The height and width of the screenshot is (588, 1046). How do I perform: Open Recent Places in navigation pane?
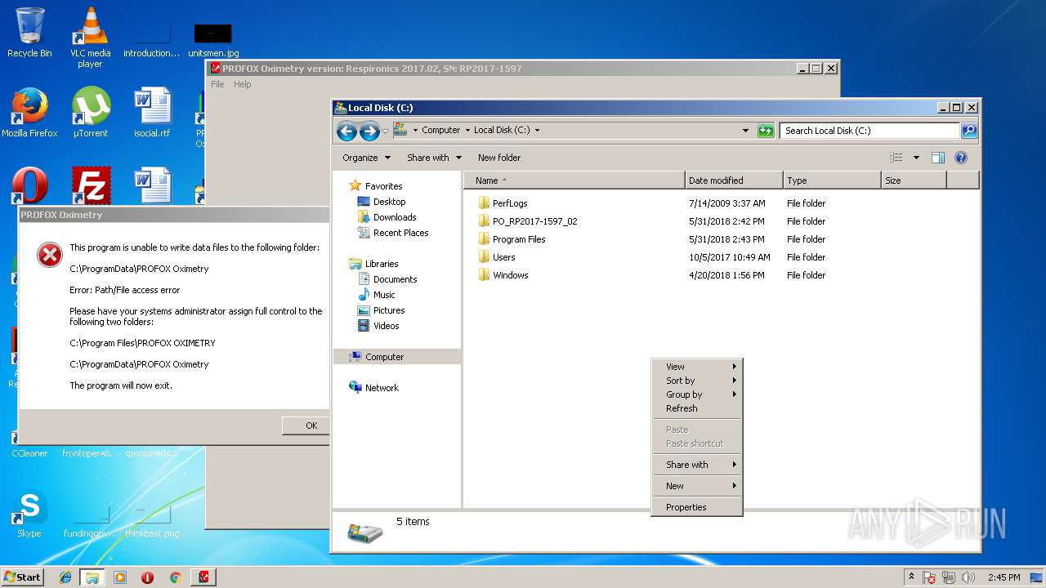tap(400, 233)
